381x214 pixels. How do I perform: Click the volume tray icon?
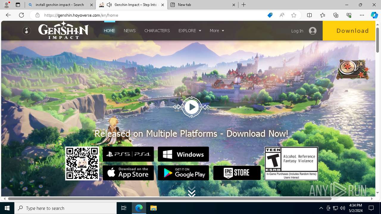pyautogui.click(x=343, y=208)
